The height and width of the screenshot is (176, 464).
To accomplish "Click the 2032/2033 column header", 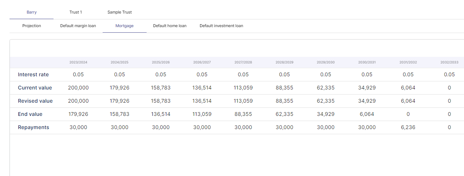I will tap(449, 62).
